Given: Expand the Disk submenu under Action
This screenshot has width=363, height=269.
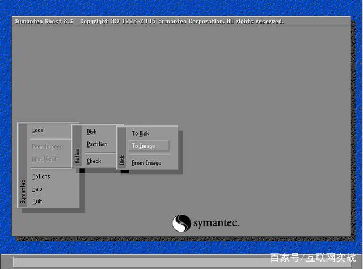Looking at the screenshot, I should (91, 132).
